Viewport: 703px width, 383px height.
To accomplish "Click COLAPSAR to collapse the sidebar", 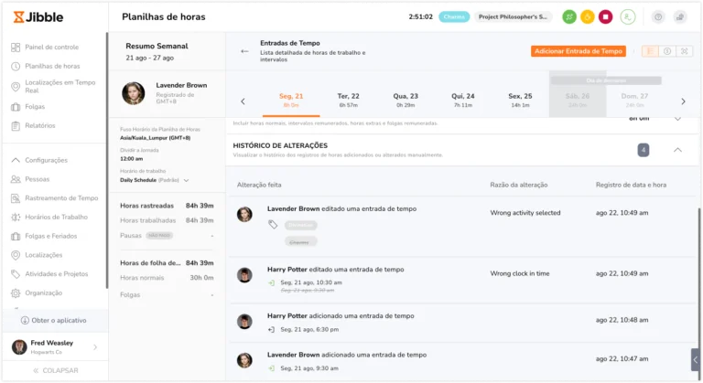I will click(55, 370).
